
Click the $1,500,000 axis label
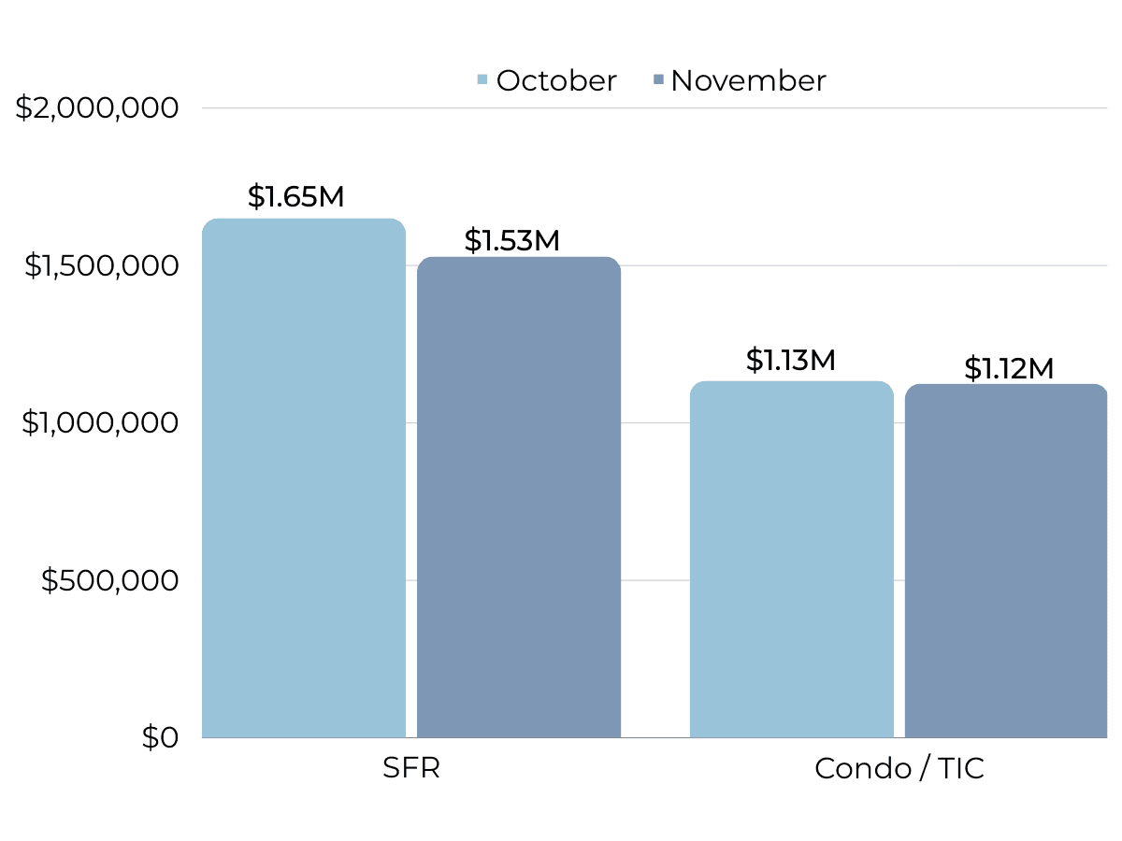tap(101, 266)
